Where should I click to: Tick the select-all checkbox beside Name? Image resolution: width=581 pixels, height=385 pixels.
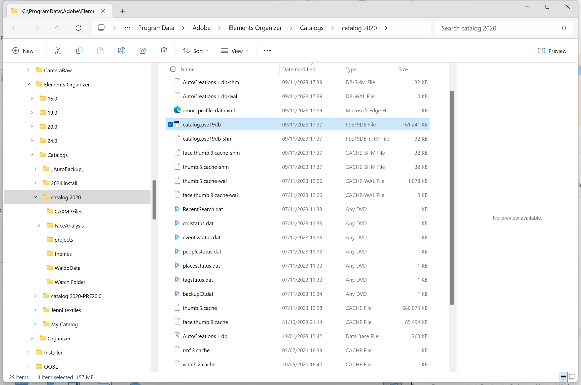click(173, 69)
